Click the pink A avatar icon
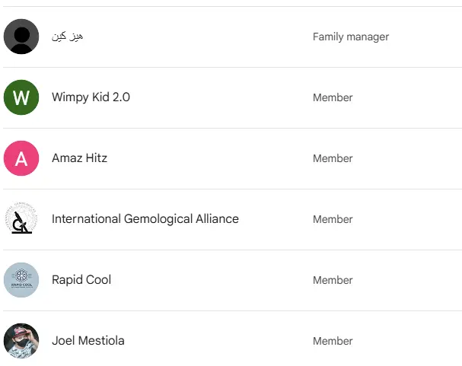Screen dimensions: 462x366 (x=21, y=158)
